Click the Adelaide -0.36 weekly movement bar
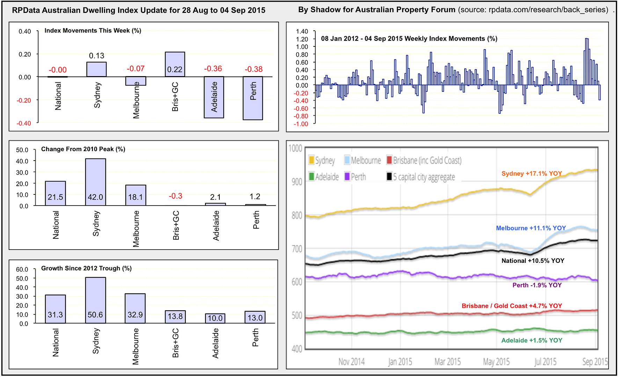Screen dimensions: 619x377 coord(214,97)
